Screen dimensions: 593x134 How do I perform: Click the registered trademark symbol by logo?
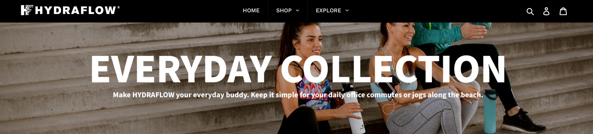pos(118,7)
